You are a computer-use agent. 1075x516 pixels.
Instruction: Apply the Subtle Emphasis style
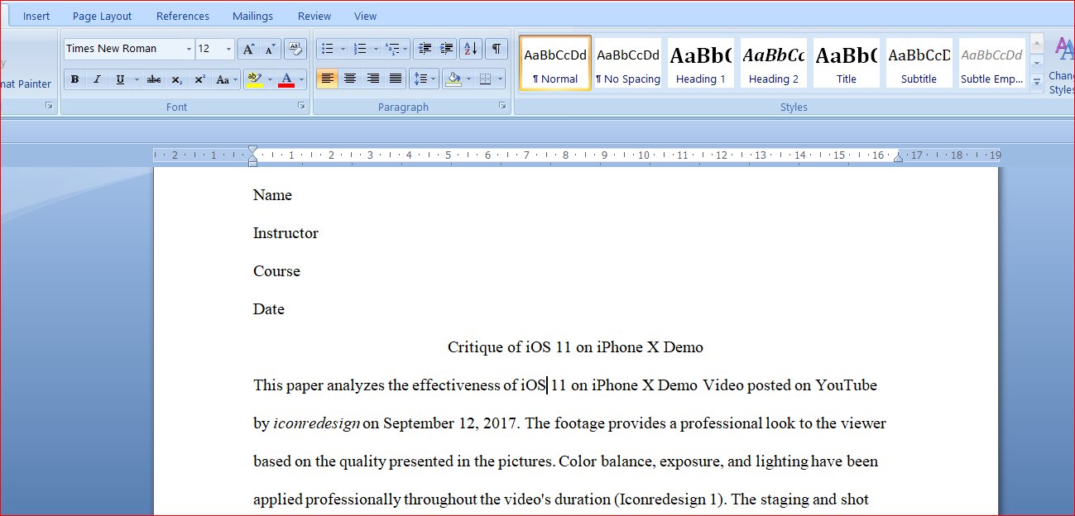pos(992,63)
